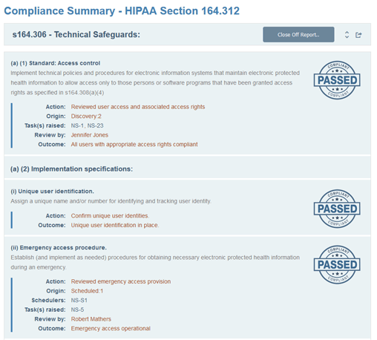Click the '(ii) Emergency access procedure.' heading
Viewport: 377px width, 340px height.
pyautogui.click(x=59, y=248)
